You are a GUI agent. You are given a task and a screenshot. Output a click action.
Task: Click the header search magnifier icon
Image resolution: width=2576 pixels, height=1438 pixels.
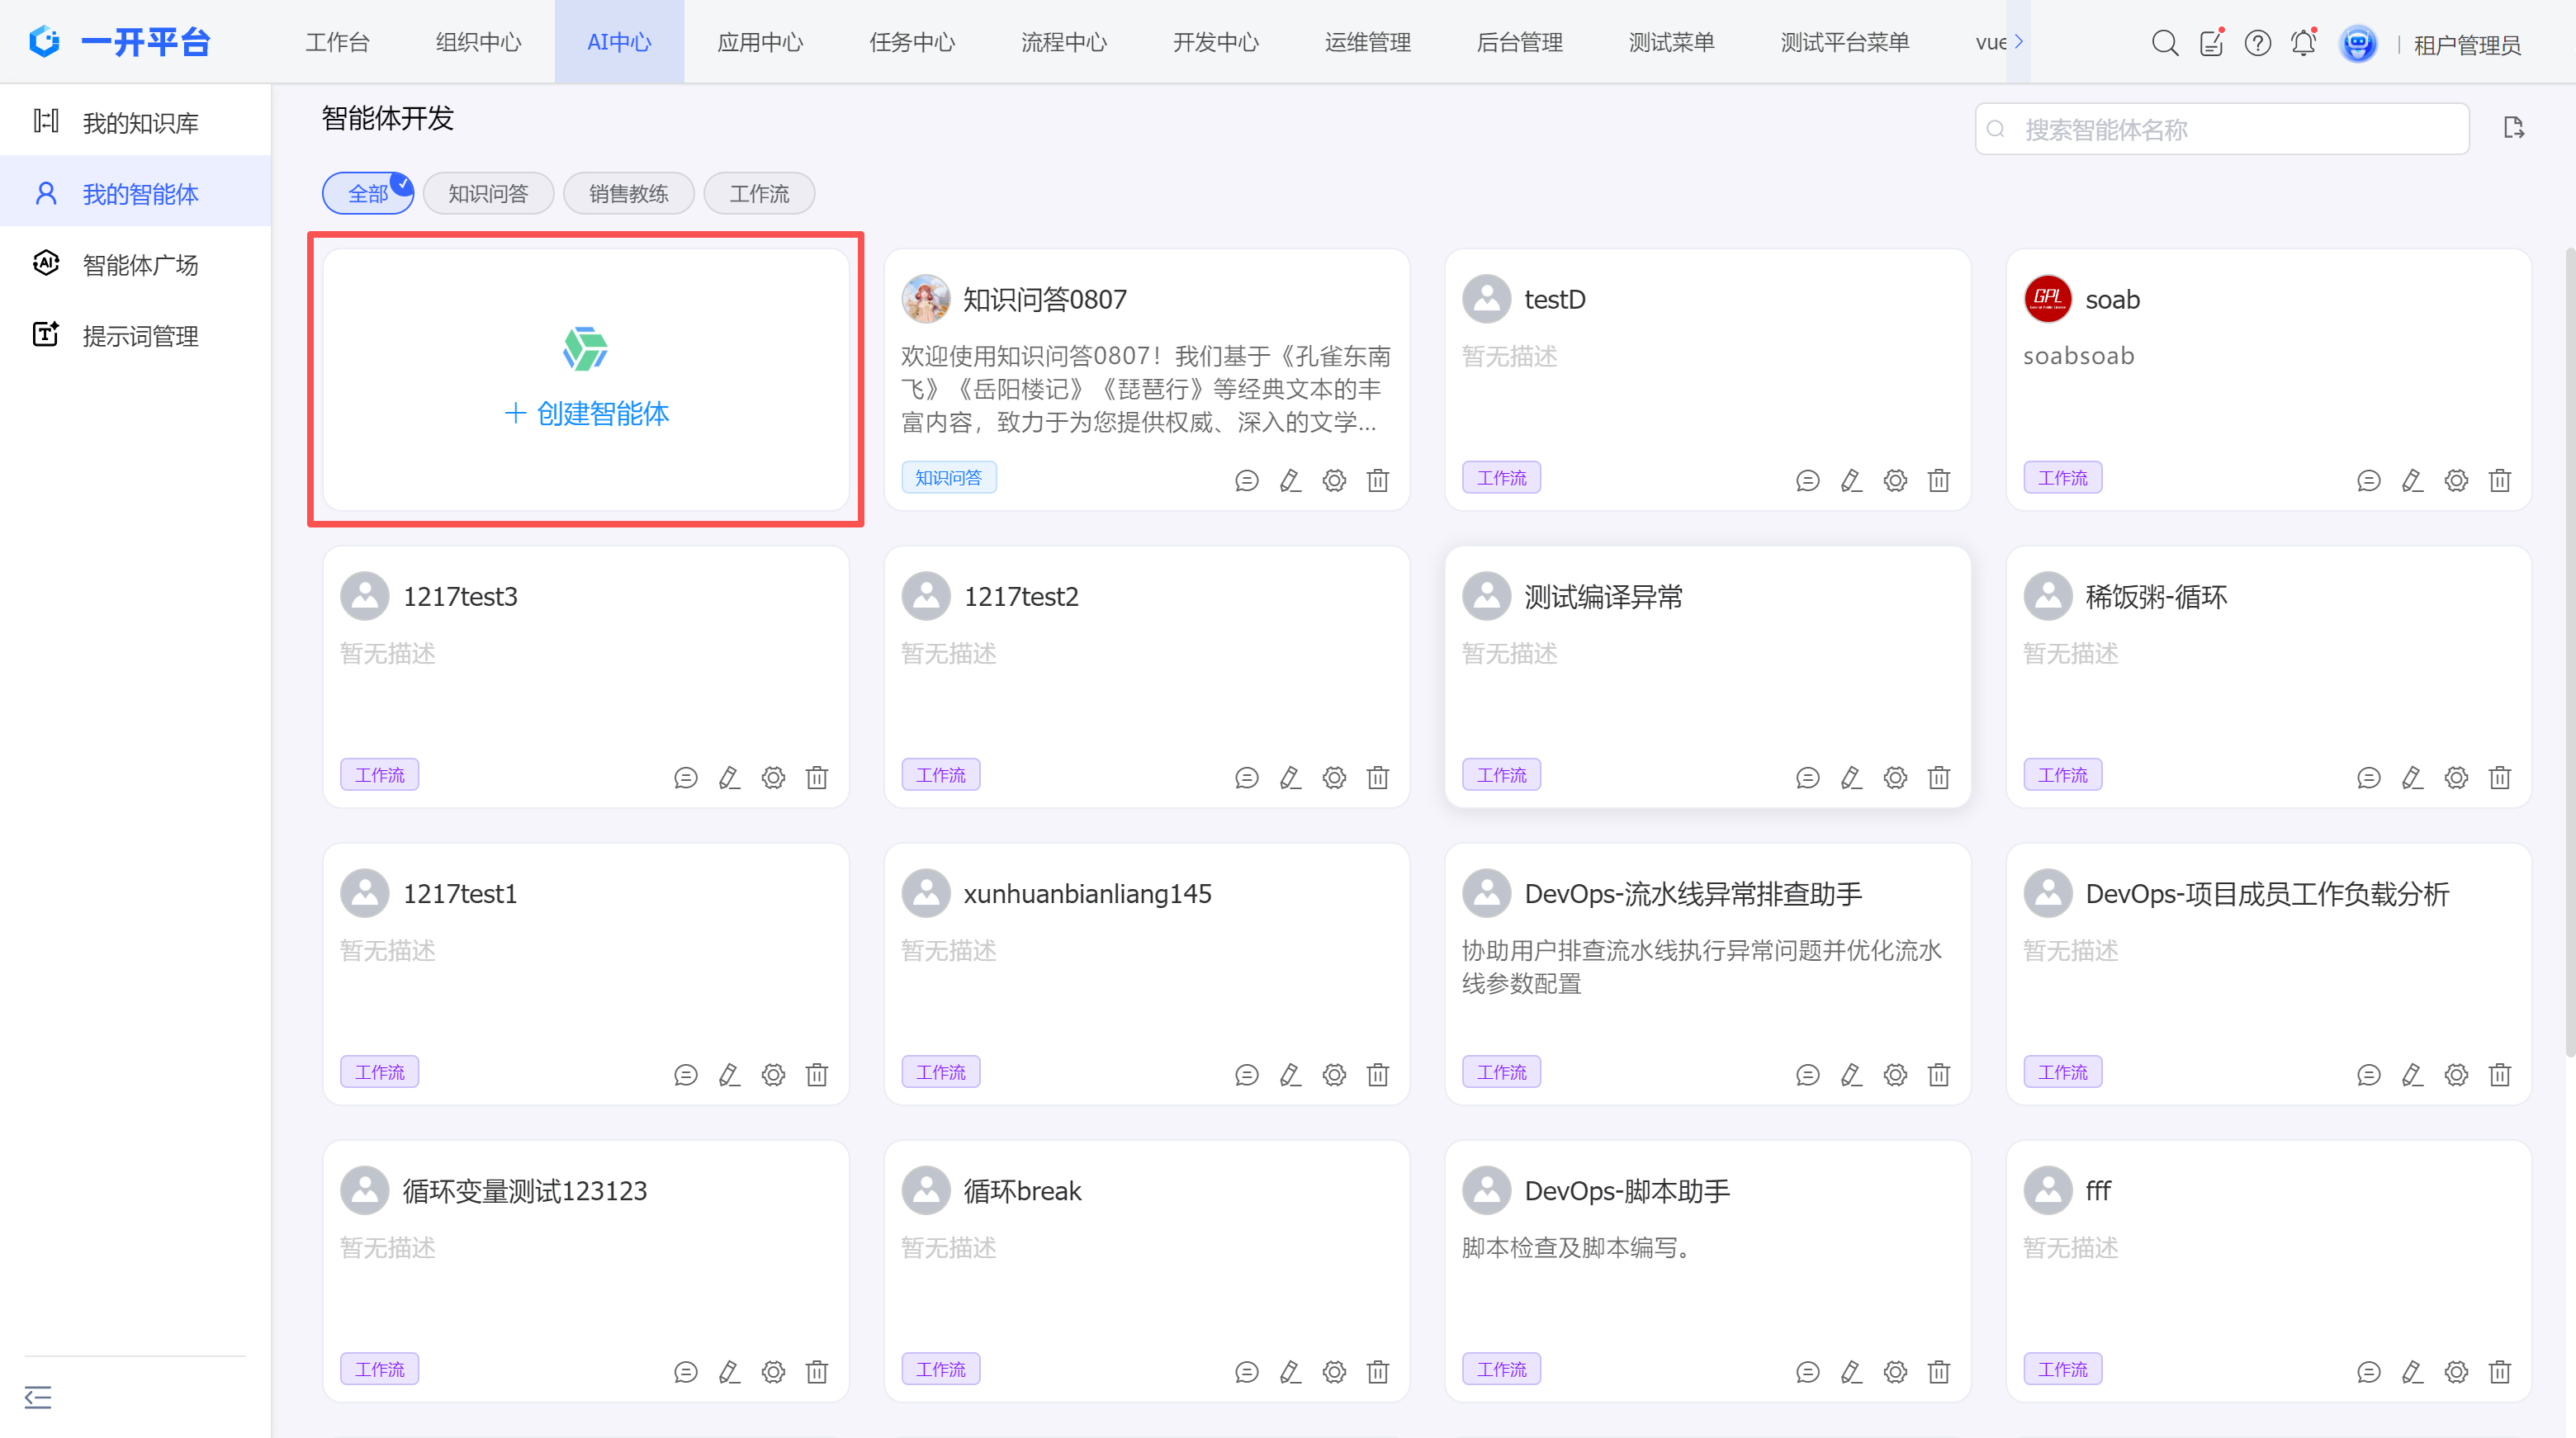2164,43
